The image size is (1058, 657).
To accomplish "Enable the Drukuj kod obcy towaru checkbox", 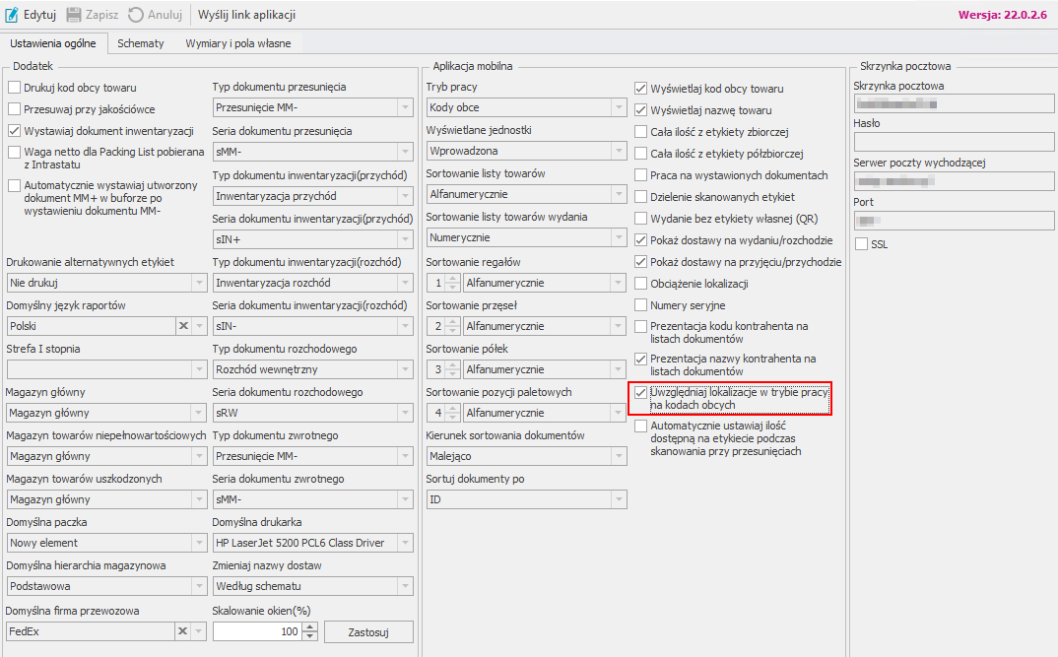I will click(x=15, y=88).
